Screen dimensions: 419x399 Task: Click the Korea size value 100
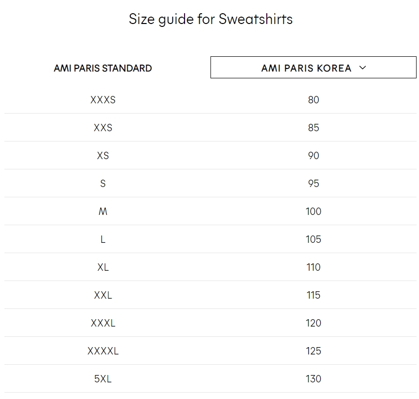coord(313,211)
